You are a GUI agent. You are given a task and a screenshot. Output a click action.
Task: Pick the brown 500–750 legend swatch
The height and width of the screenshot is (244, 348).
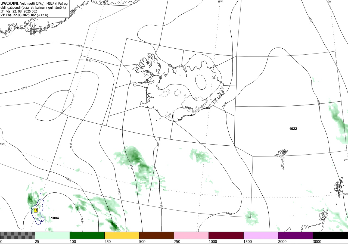[157, 235]
